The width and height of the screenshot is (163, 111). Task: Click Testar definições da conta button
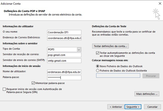[x=110, y=46]
